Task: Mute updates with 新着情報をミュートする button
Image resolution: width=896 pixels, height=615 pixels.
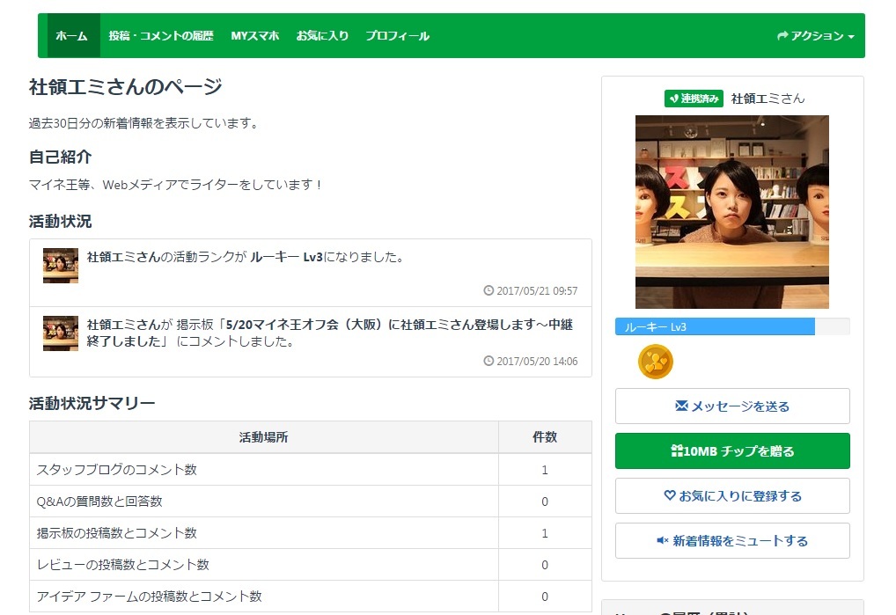Action: click(x=731, y=541)
